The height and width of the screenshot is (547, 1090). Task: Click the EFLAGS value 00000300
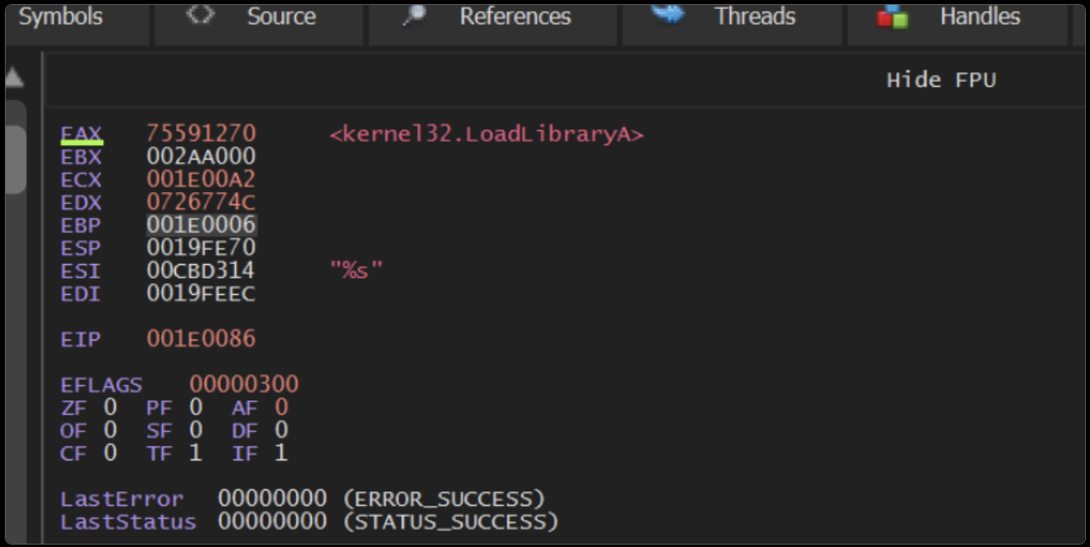click(244, 384)
